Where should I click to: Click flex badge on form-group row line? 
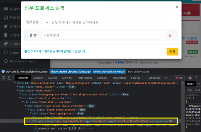125,94
